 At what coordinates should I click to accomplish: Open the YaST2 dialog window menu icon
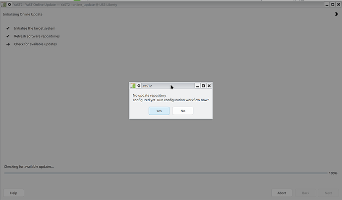pos(133,86)
